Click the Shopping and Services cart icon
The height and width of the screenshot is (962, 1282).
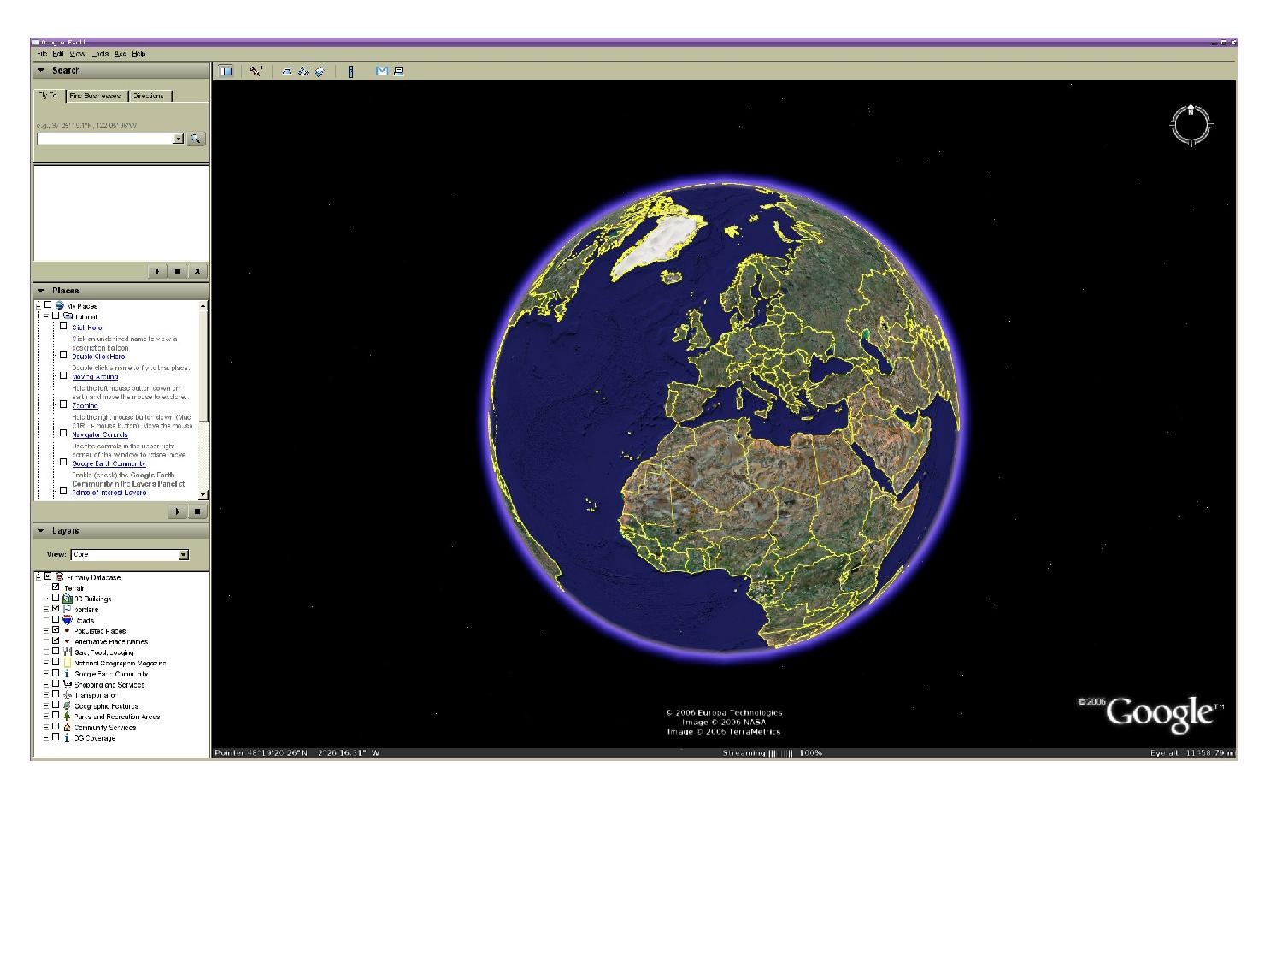pyautogui.click(x=68, y=684)
